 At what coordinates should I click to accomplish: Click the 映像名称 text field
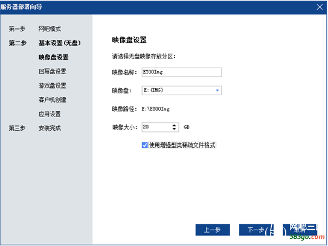pyautogui.click(x=182, y=72)
